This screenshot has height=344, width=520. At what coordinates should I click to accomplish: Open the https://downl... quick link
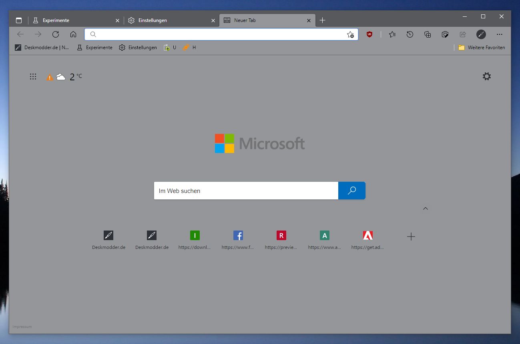click(195, 240)
